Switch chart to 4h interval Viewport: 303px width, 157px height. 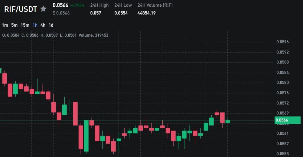[x=43, y=25]
